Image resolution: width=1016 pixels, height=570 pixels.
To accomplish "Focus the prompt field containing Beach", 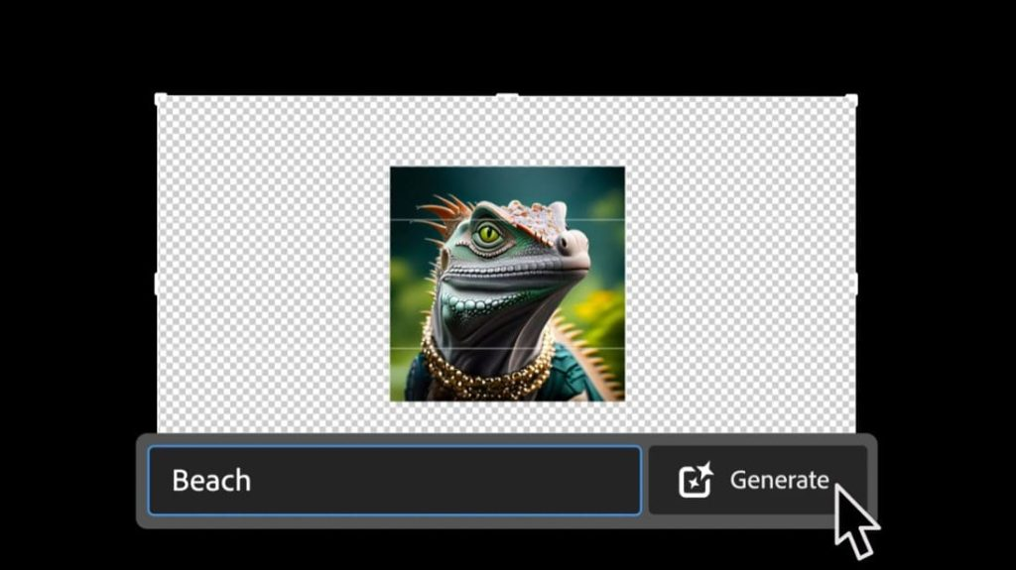I will pos(395,481).
